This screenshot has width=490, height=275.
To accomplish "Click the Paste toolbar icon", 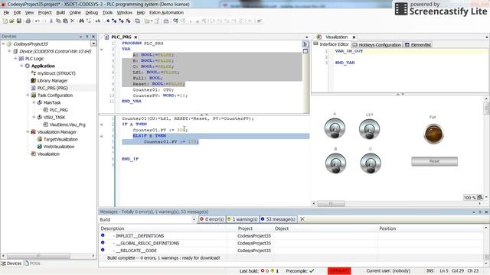I will click(x=65, y=21).
